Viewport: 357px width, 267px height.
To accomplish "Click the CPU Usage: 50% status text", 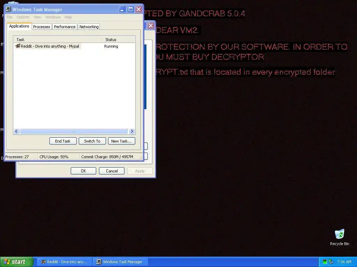I will [54, 157].
